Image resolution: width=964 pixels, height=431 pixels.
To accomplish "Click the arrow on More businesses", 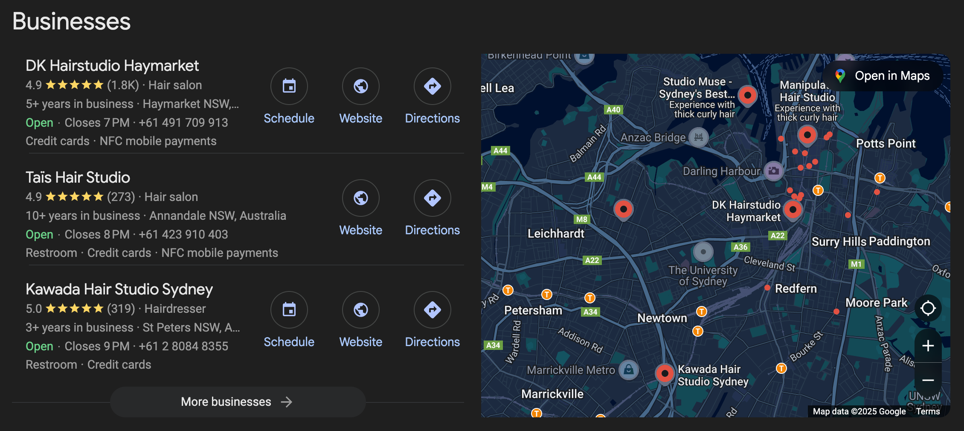I will pyautogui.click(x=287, y=402).
